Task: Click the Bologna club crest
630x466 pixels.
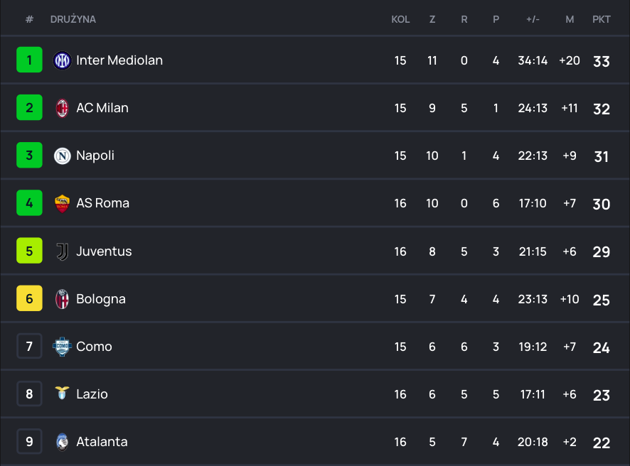Action: pyautogui.click(x=62, y=298)
